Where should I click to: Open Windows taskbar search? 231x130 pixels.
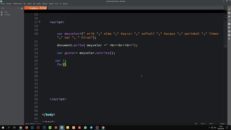click(9, 127)
